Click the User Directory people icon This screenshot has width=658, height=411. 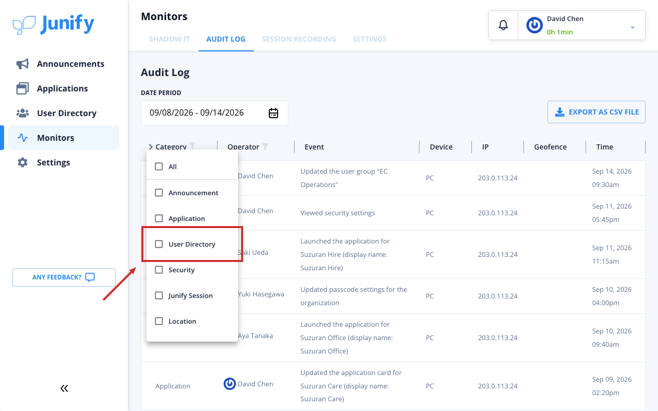(x=23, y=113)
